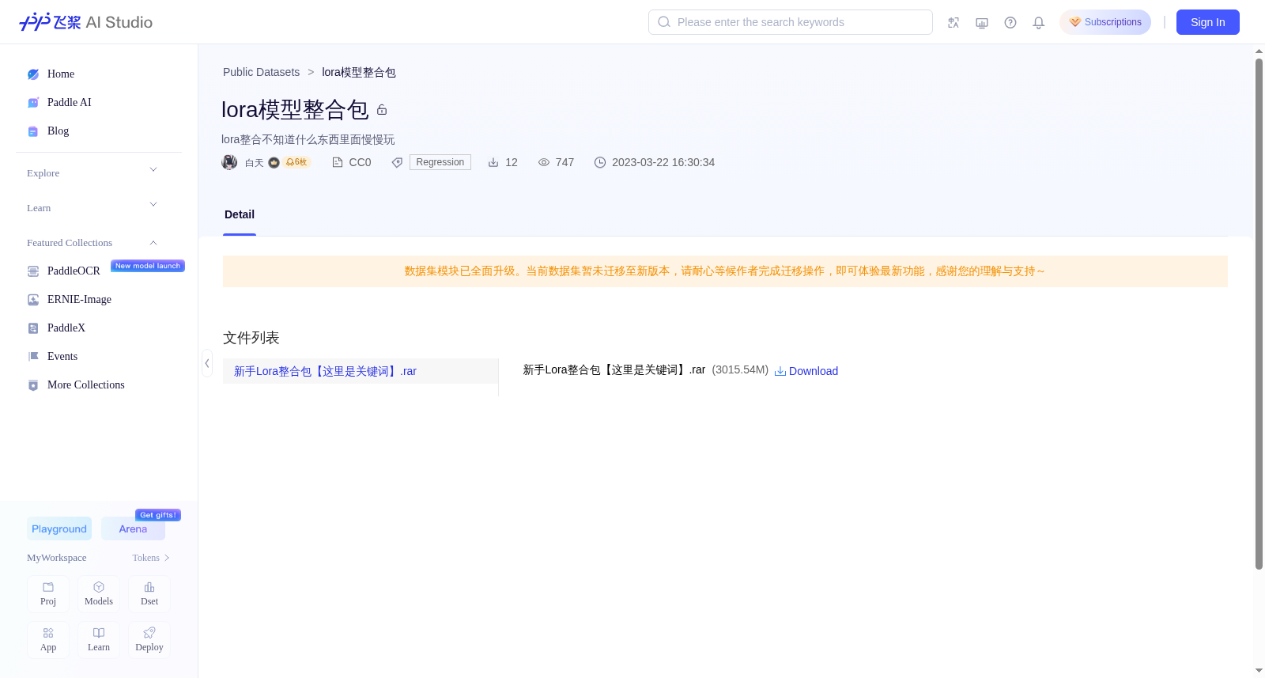The height and width of the screenshot is (678, 1265).
Task: Click the file size 3015.54M text
Action: [x=740, y=369]
